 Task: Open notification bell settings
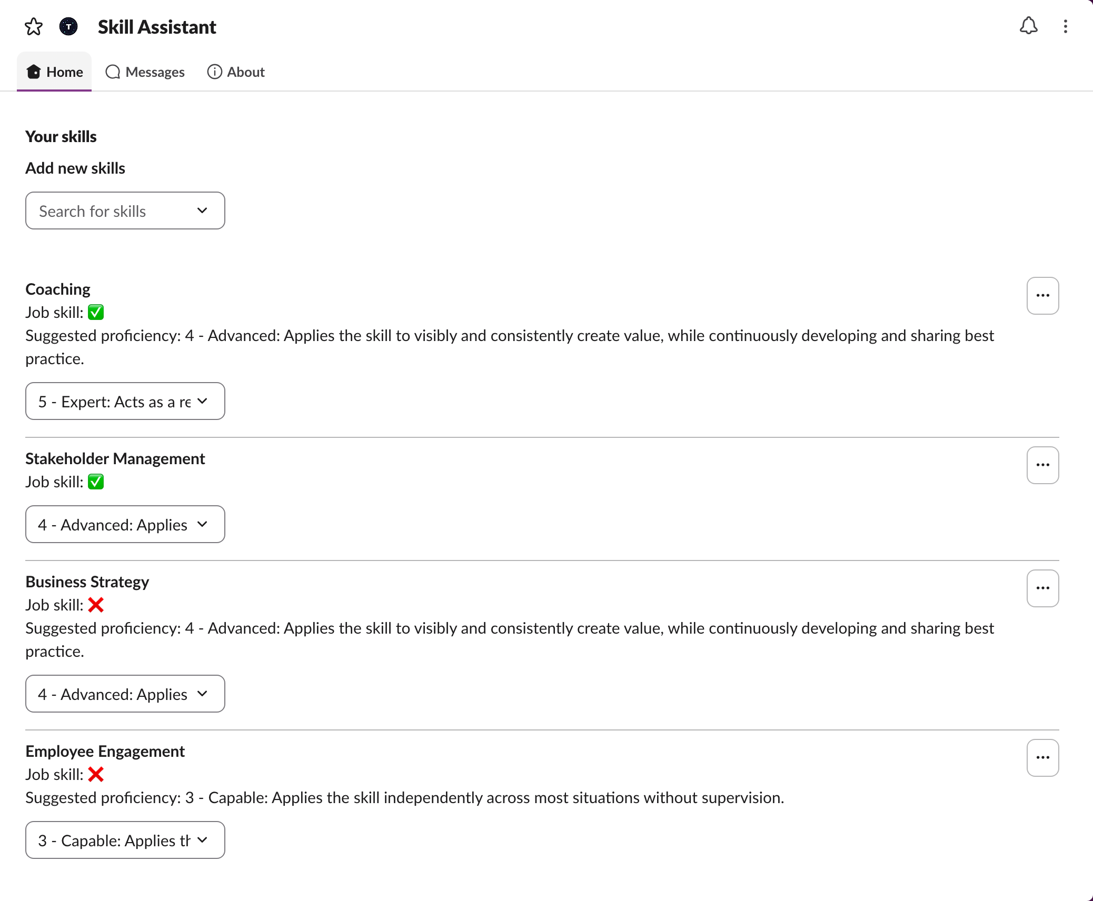[1028, 26]
